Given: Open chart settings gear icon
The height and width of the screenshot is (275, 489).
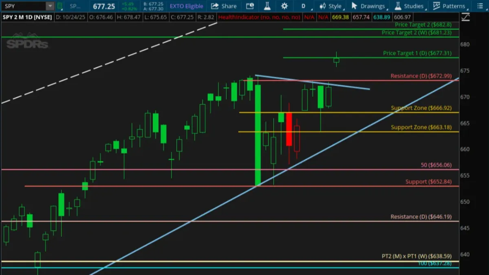Looking at the screenshot, I should pyautogui.click(x=284, y=6).
